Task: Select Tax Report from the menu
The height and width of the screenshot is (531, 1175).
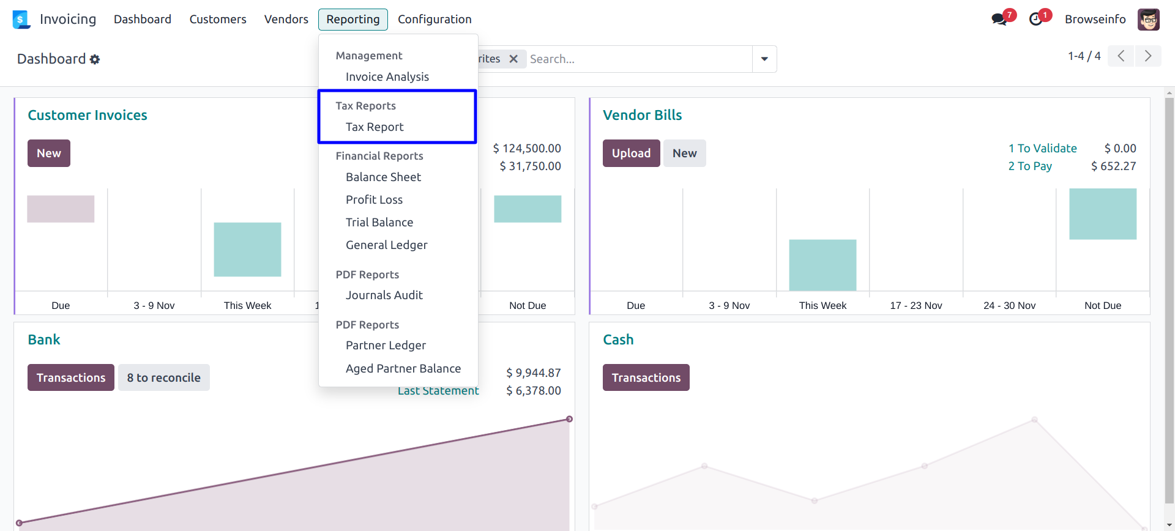Action: [x=375, y=127]
